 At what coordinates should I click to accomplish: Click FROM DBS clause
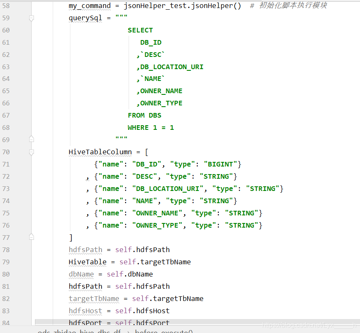click(x=145, y=115)
